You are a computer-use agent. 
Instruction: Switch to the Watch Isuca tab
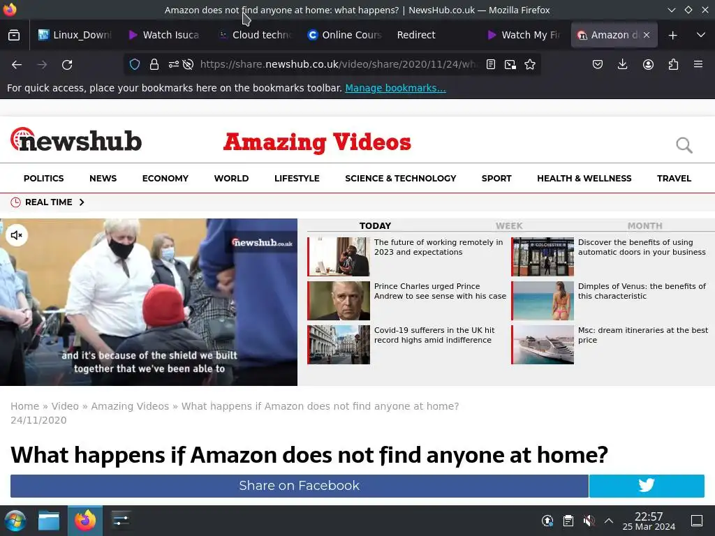[x=164, y=35]
